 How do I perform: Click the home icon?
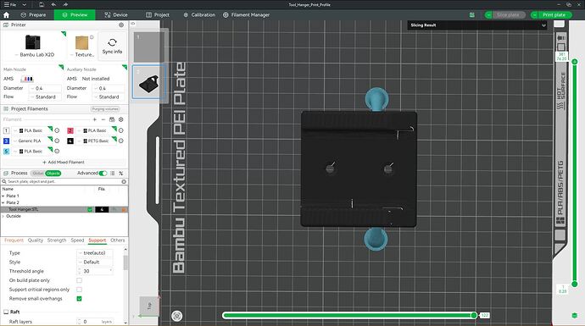pos(6,15)
